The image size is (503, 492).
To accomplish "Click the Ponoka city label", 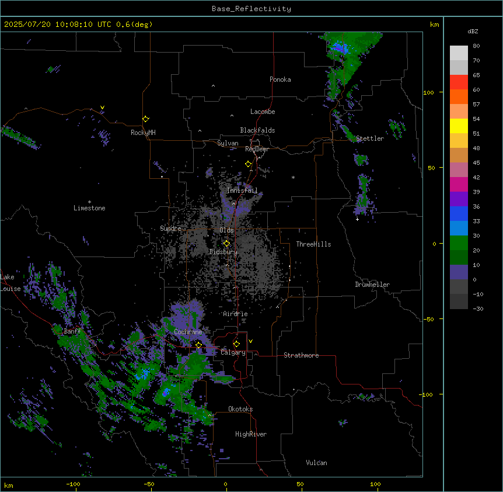I will pos(280,79).
